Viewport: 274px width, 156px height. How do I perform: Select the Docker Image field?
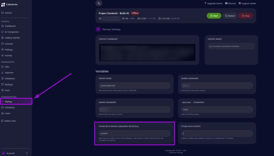(231, 46)
